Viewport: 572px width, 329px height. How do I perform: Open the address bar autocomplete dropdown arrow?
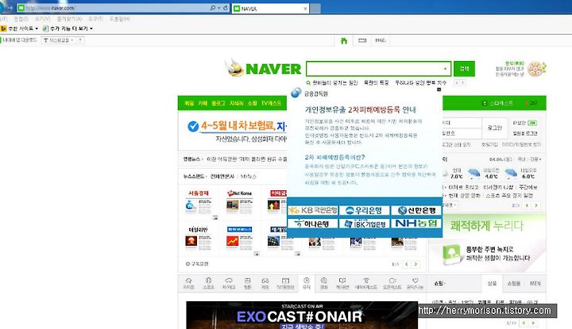click(x=219, y=8)
